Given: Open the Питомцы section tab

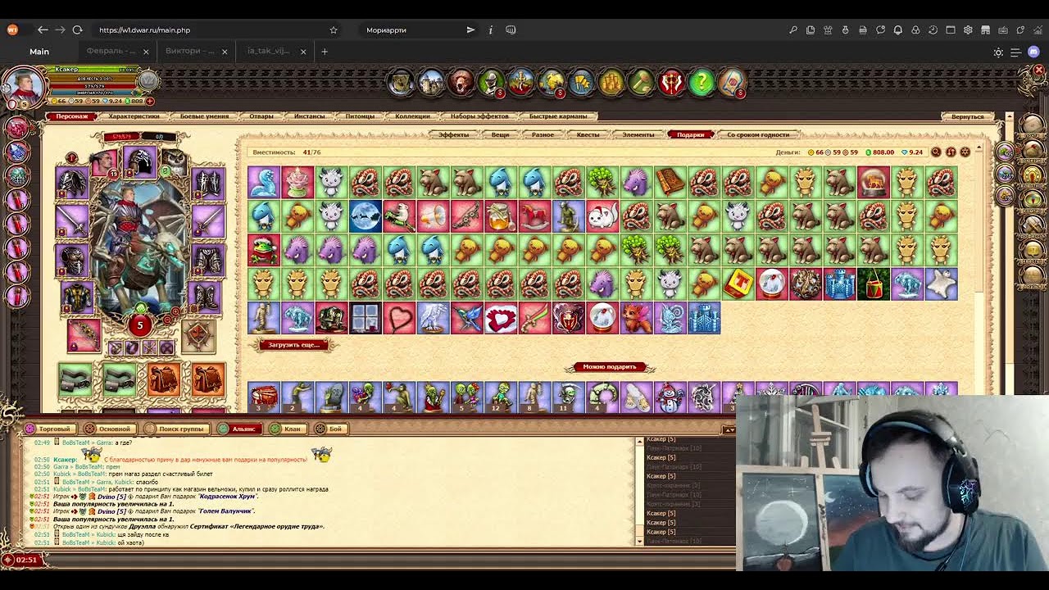Looking at the screenshot, I should point(360,116).
